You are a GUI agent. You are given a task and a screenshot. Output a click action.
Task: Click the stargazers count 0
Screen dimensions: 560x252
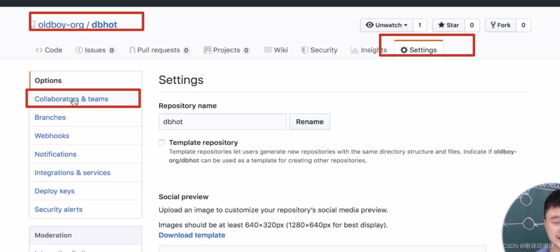coord(472,25)
